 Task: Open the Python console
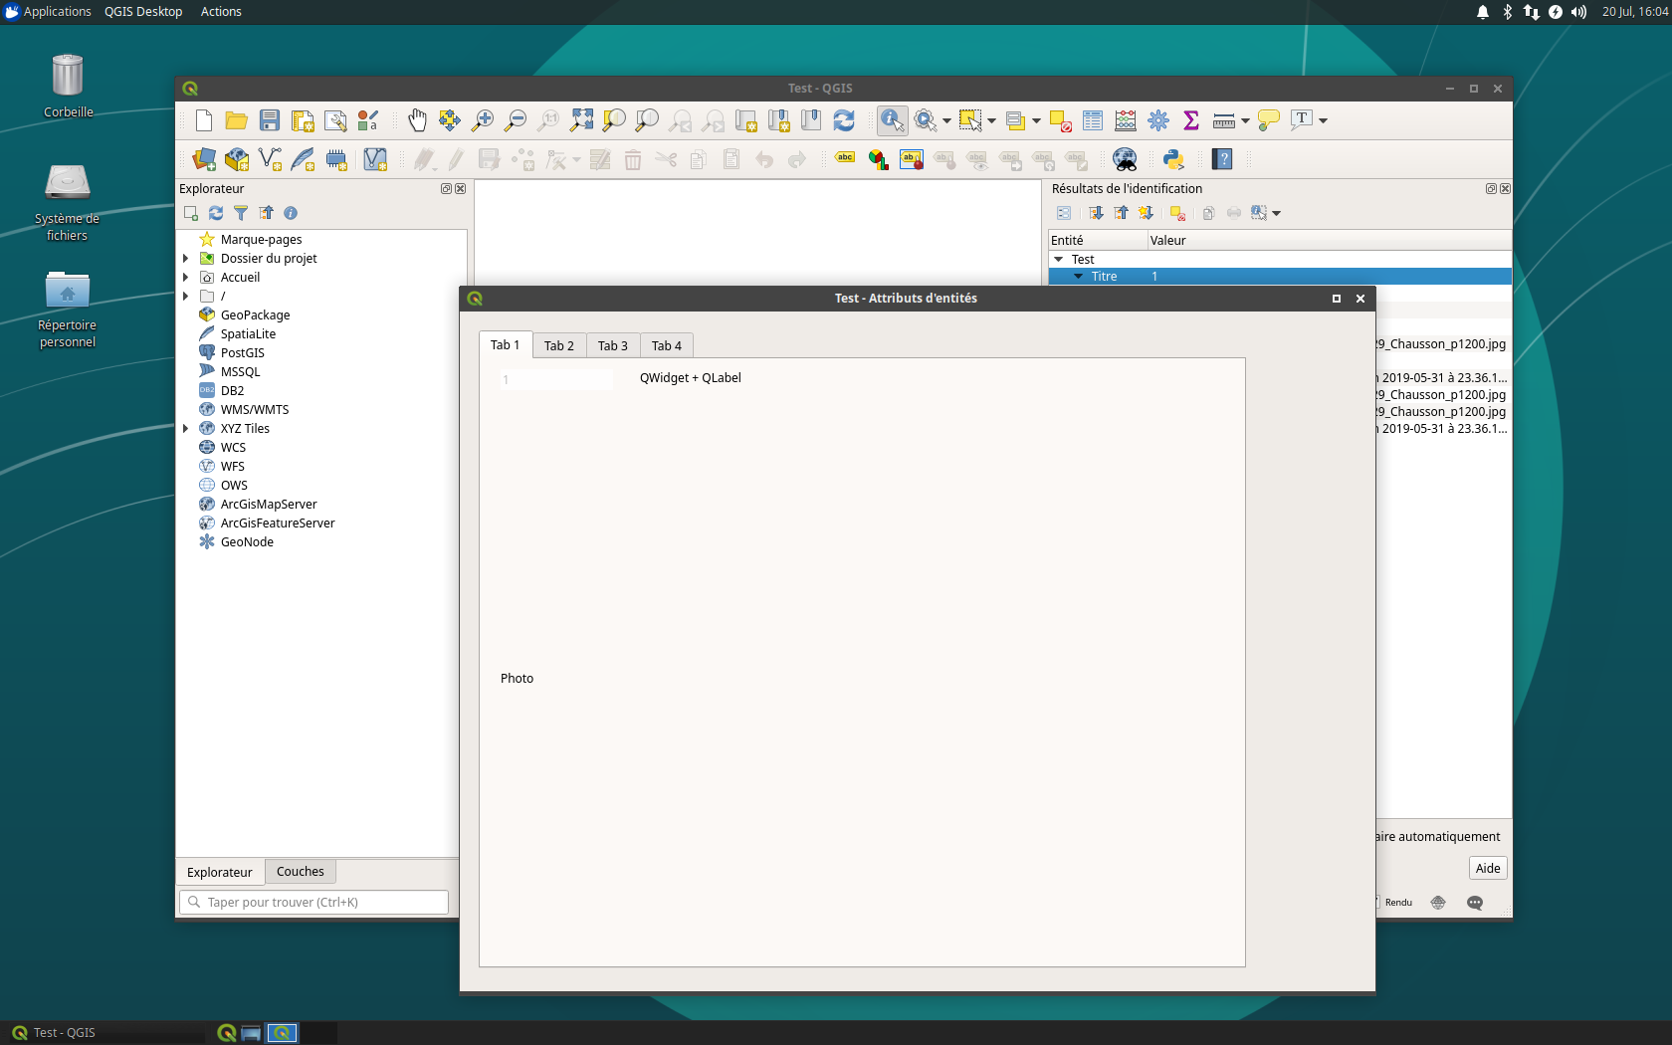[1173, 159]
